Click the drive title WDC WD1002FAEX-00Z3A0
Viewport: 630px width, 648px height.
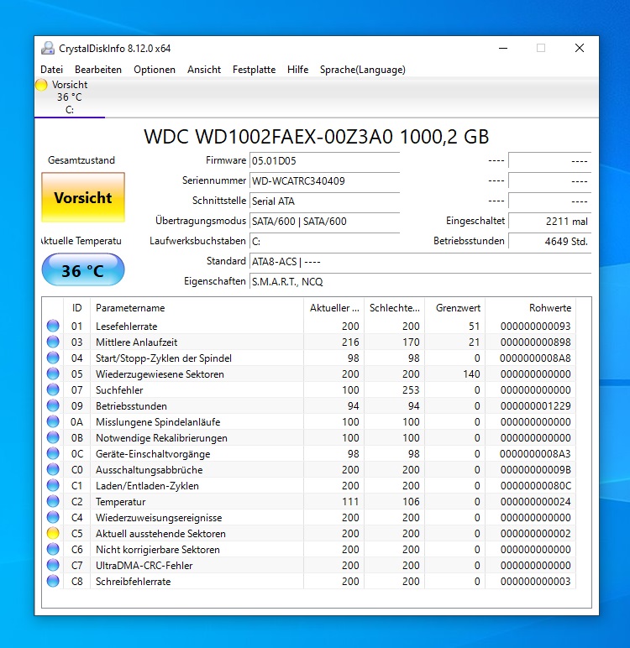point(317,137)
